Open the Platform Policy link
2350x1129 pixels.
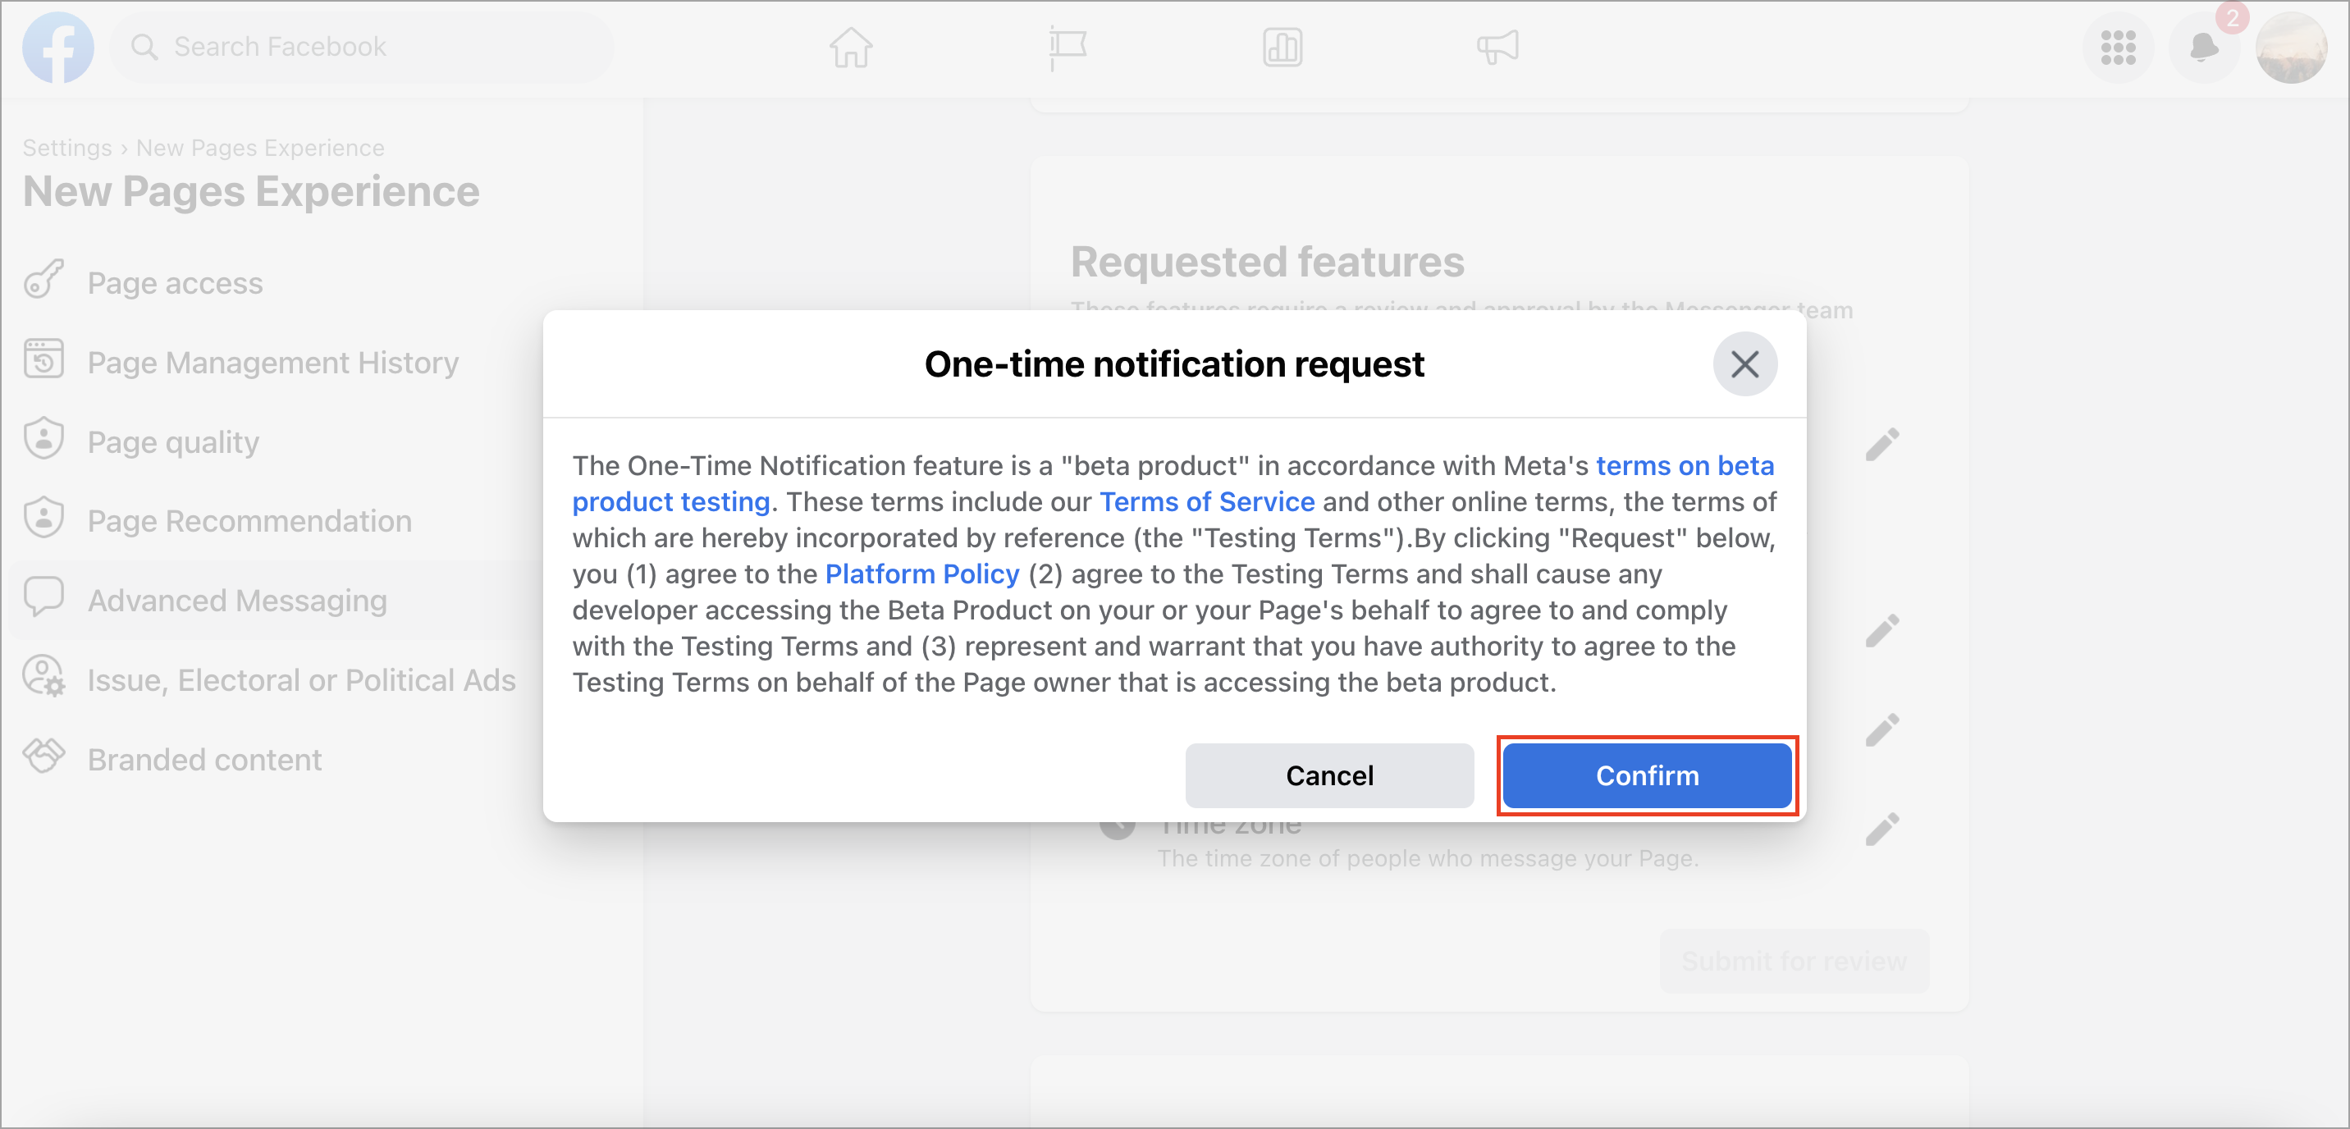[x=921, y=574]
